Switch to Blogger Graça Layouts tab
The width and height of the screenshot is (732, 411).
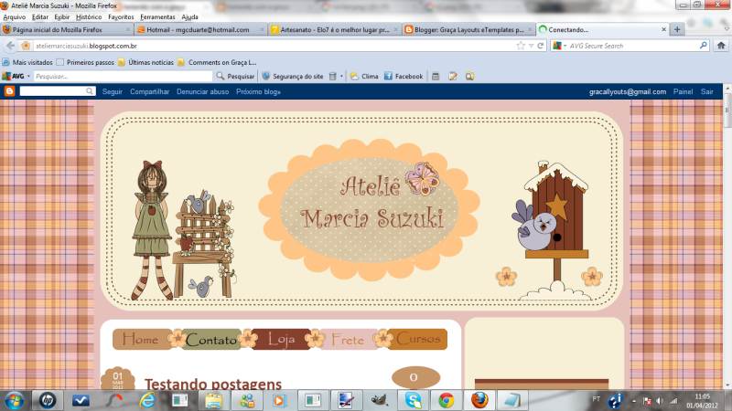pyautogui.click(x=468, y=29)
